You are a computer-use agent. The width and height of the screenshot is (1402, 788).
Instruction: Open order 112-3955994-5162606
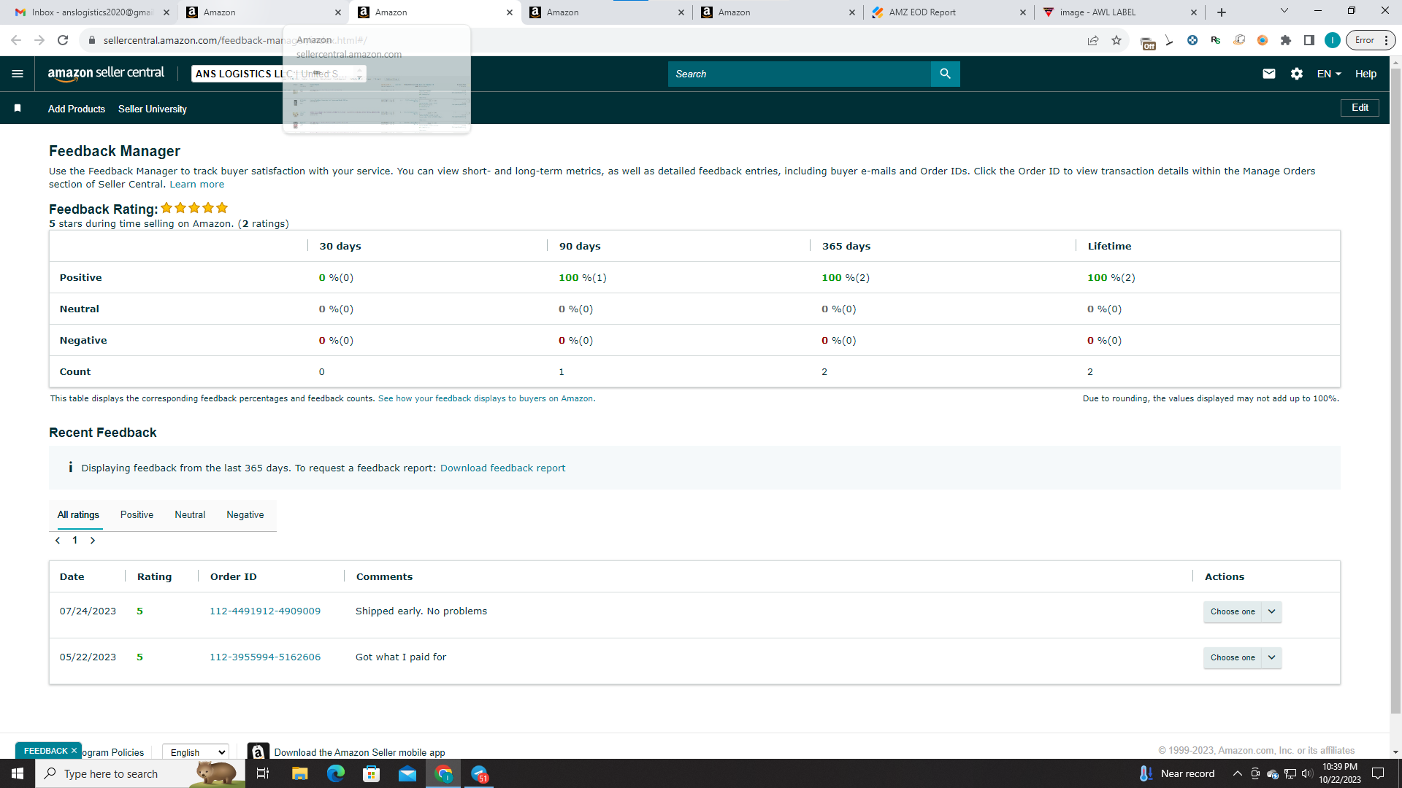(x=265, y=657)
